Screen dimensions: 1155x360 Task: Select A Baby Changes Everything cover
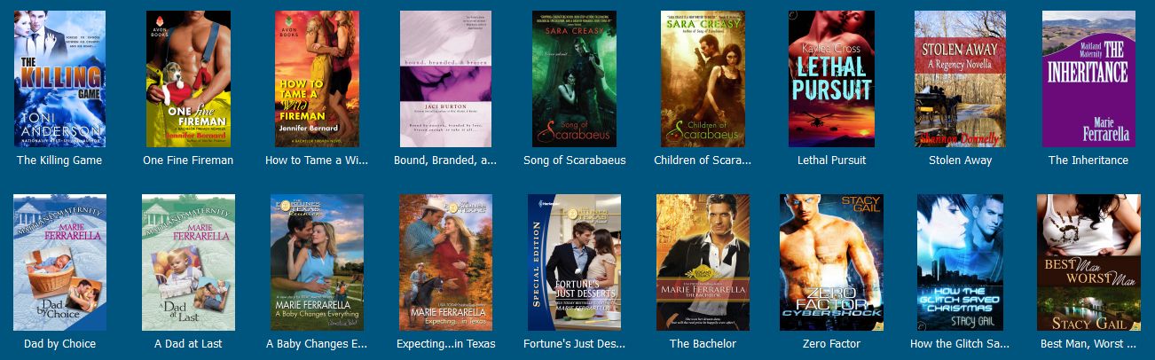click(317, 262)
